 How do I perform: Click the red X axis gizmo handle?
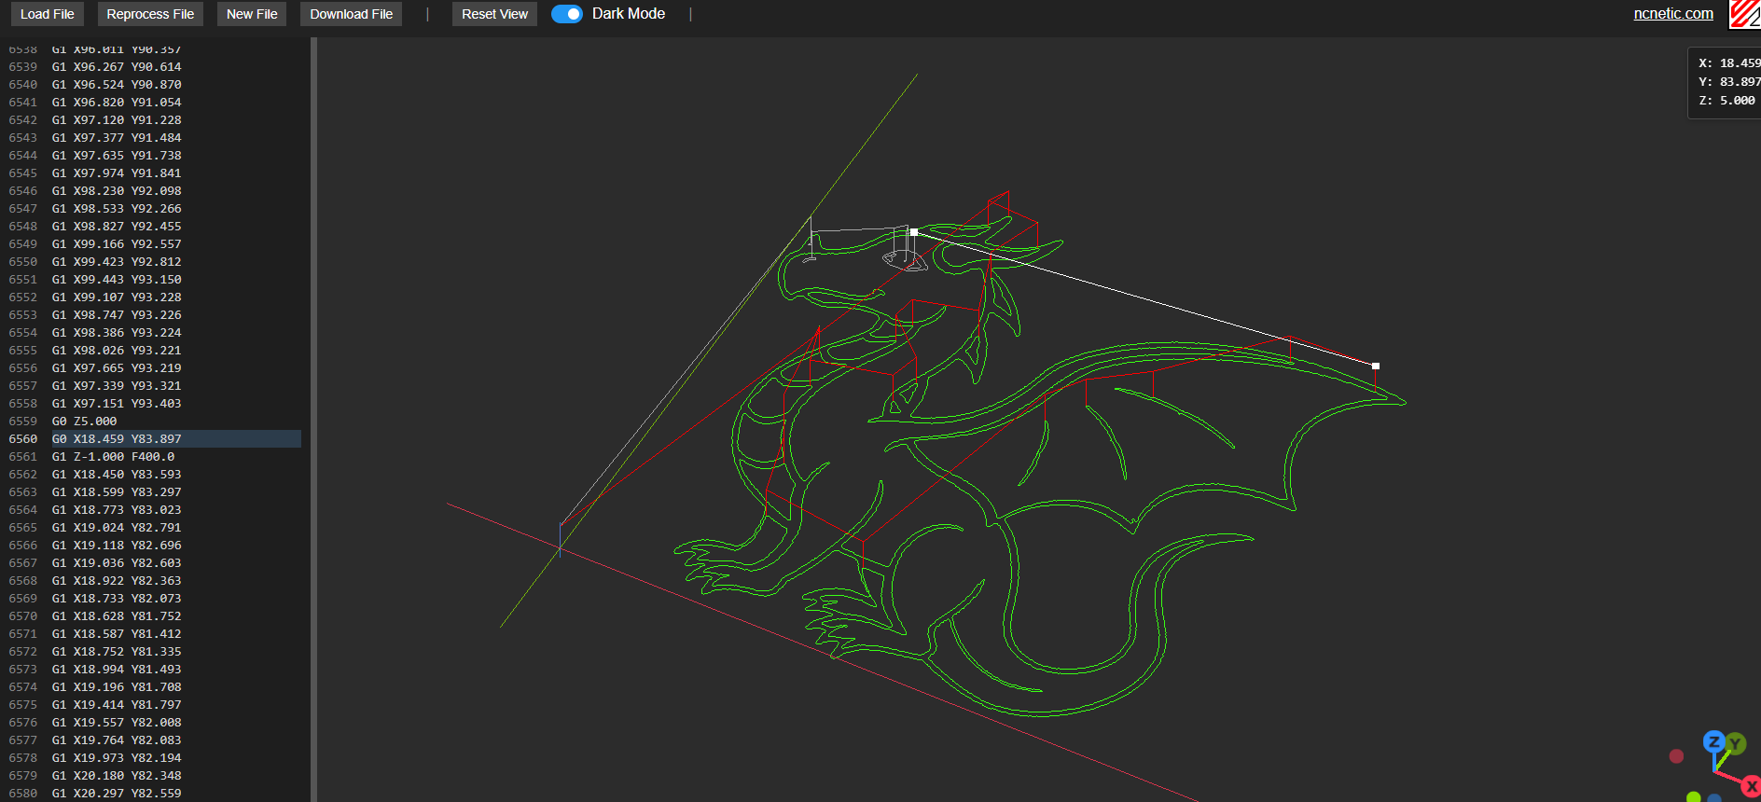[1751, 786]
